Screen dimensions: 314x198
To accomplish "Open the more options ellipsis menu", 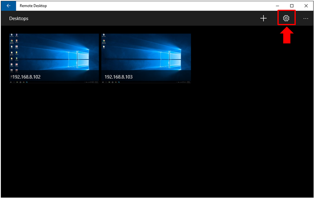I will (x=305, y=19).
